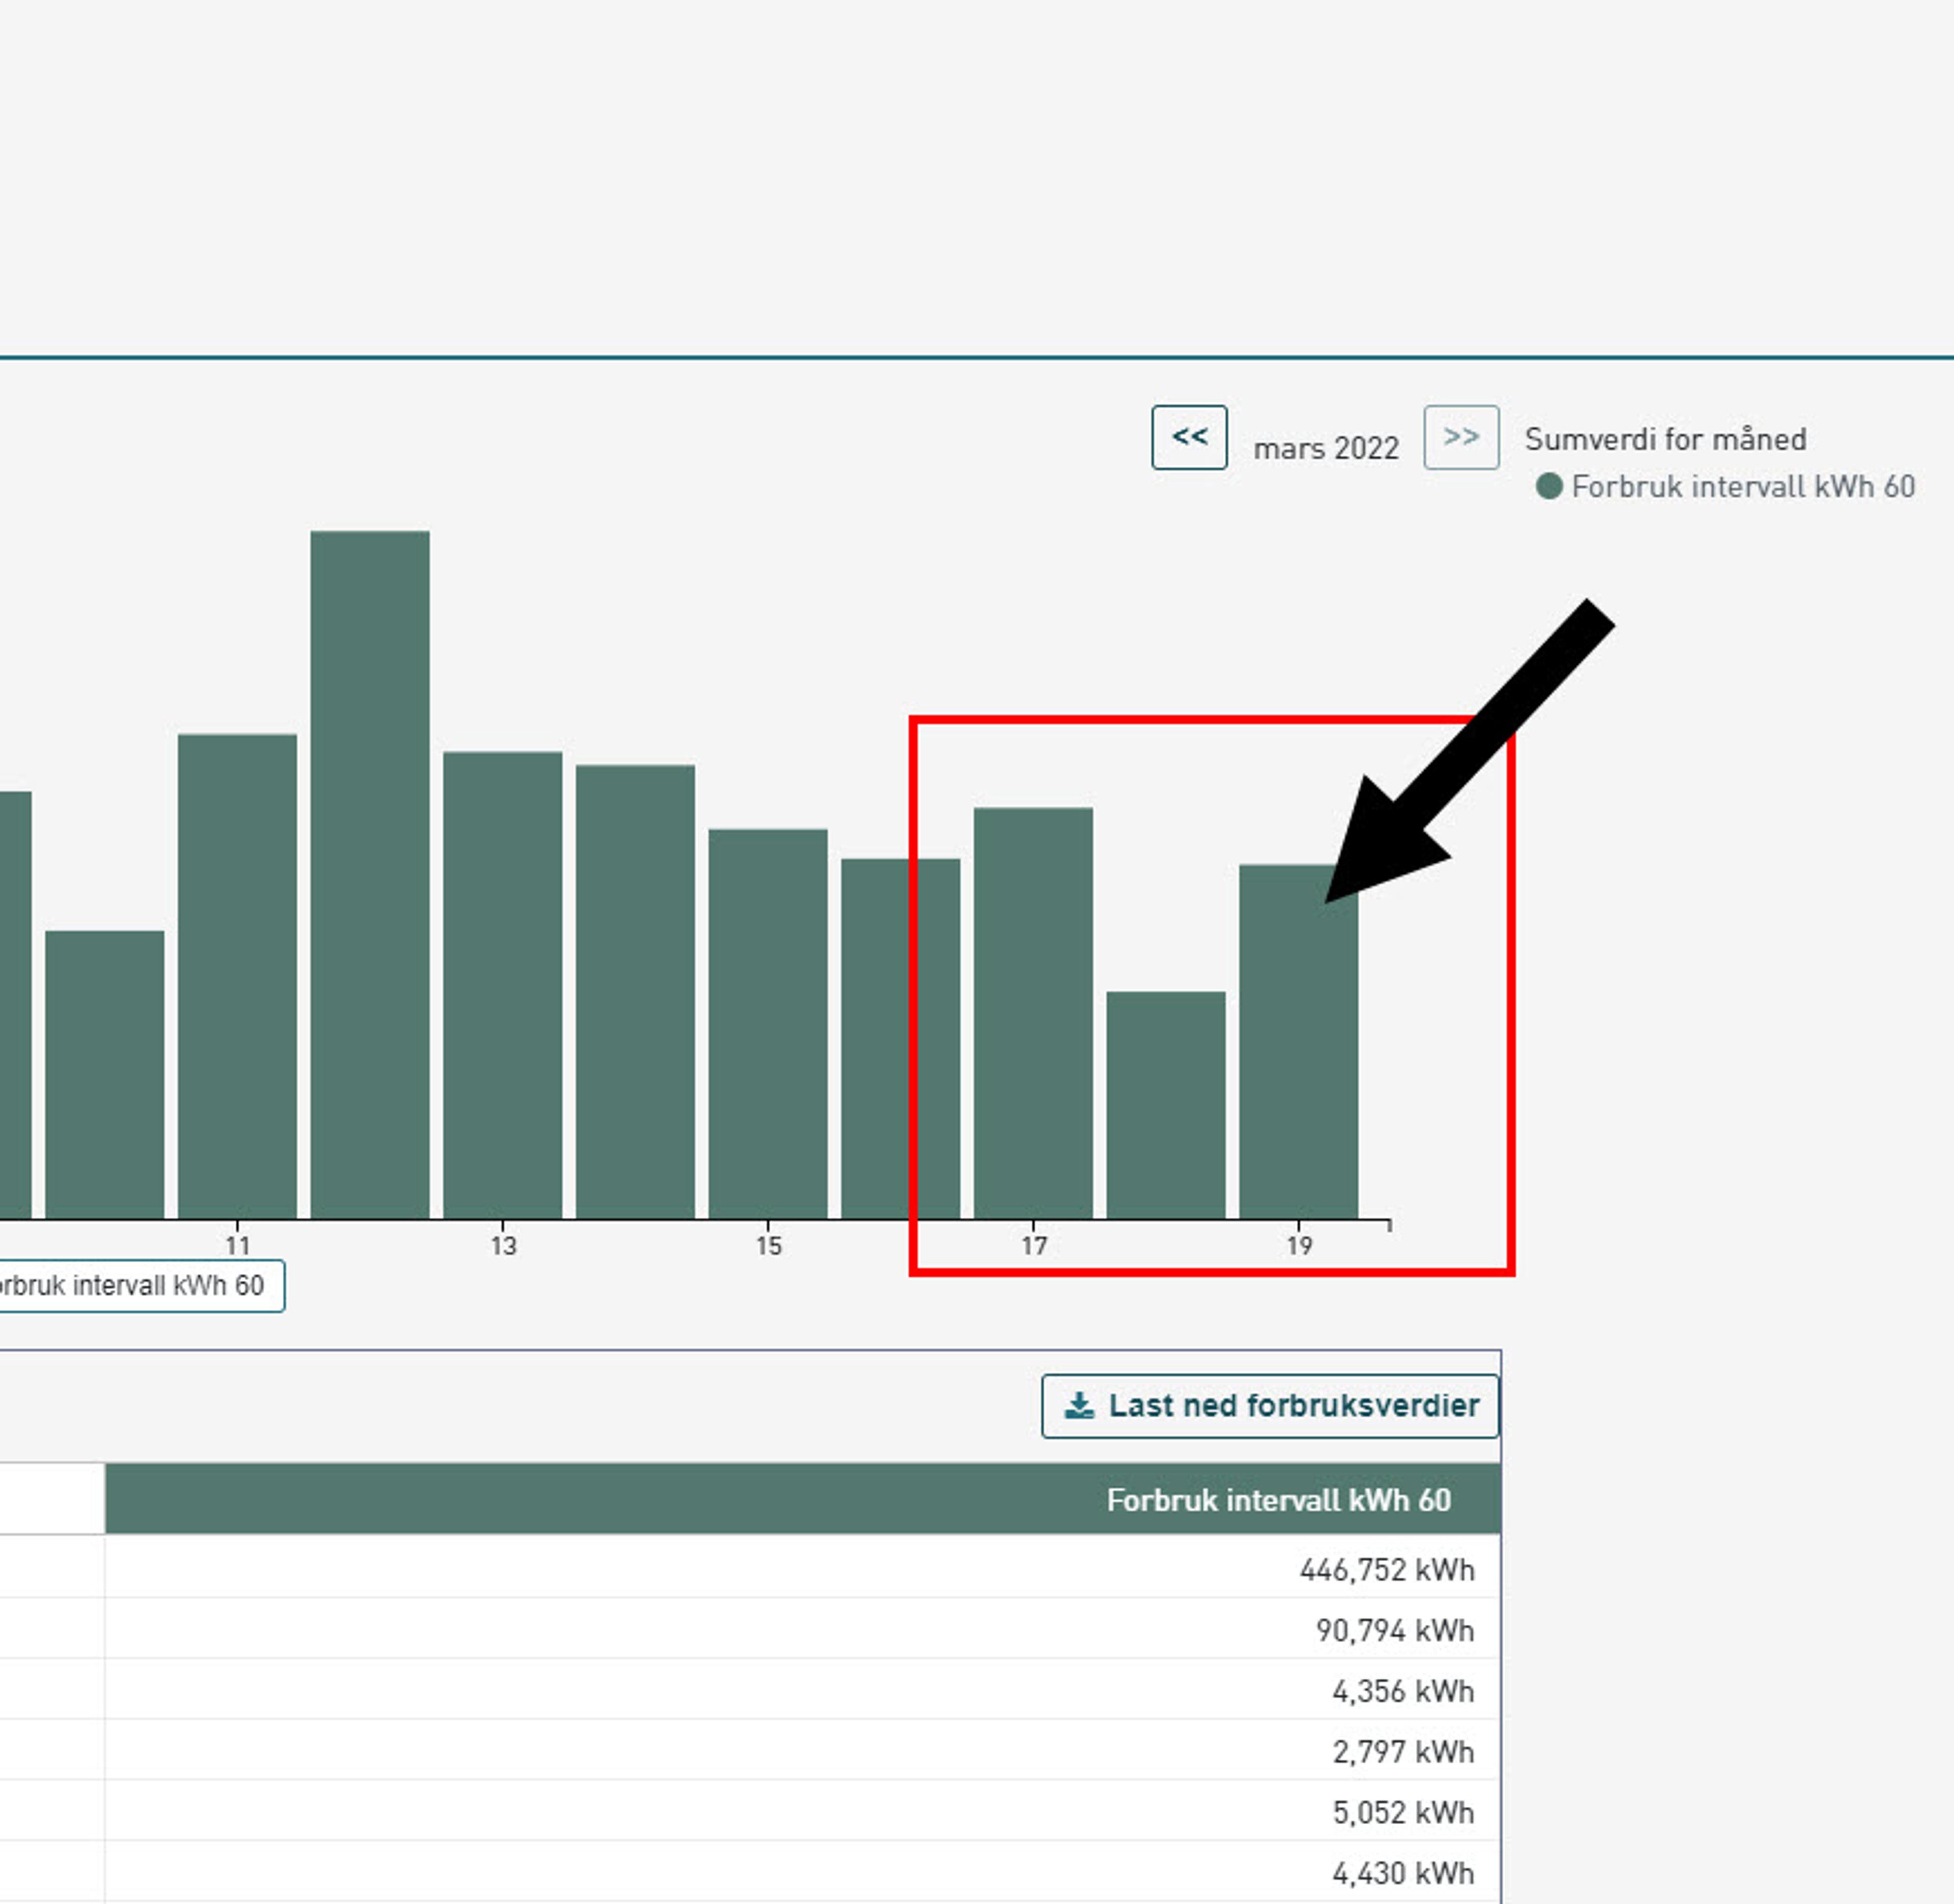Go to previous month with << button
The width and height of the screenshot is (1954, 1904).
pos(1189,437)
